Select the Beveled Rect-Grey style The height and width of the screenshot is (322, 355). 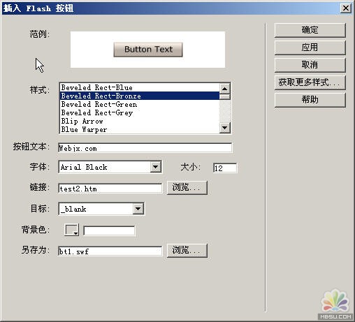(140, 112)
